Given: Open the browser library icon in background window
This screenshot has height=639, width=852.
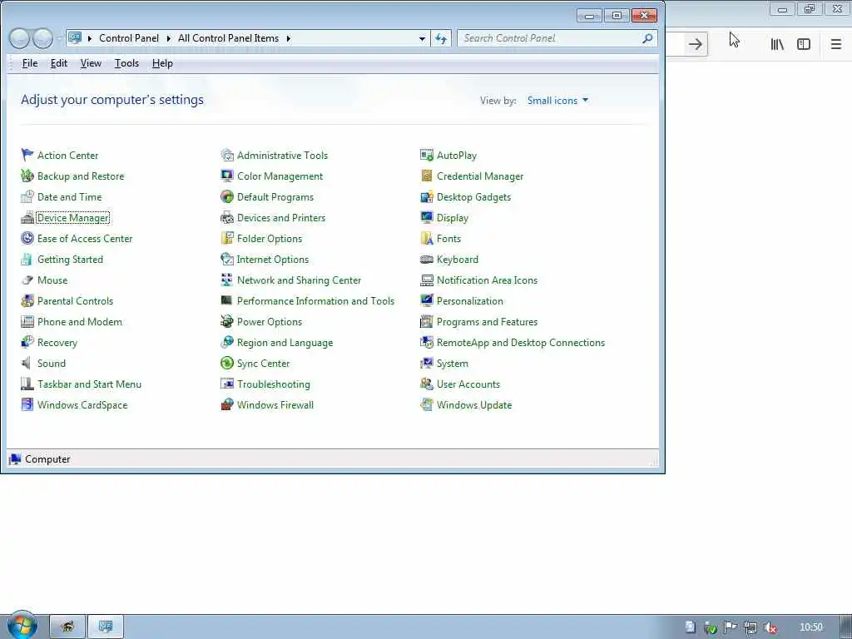Looking at the screenshot, I should pos(777,44).
